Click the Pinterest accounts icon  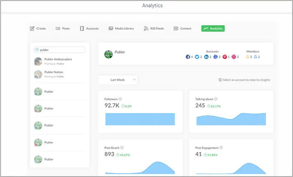pos(225,57)
